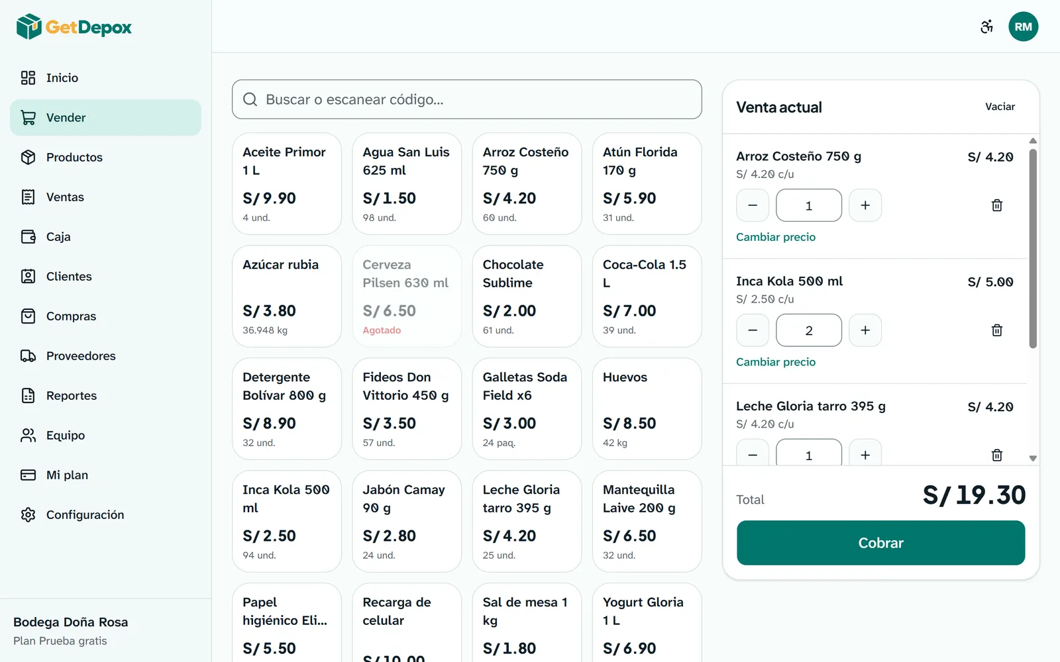Click the Bodega Doña Rosa store name

pyautogui.click(x=71, y=622)
